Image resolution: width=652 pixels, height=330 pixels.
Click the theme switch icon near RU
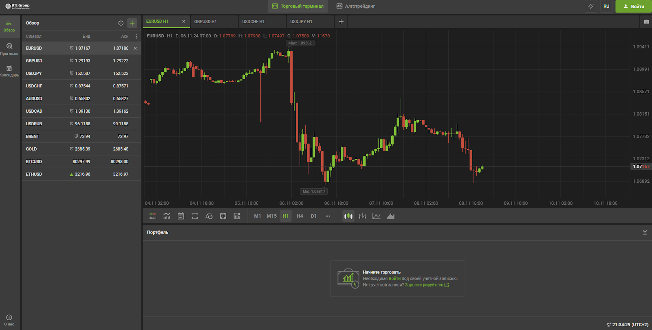(x=591, y=6)
